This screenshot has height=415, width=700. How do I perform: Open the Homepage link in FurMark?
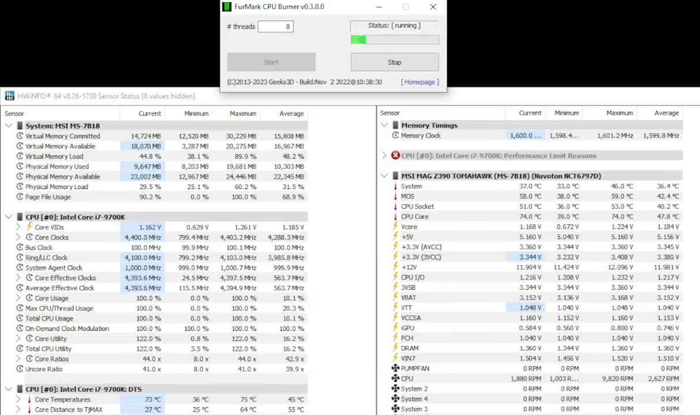(x=420, y=82)
